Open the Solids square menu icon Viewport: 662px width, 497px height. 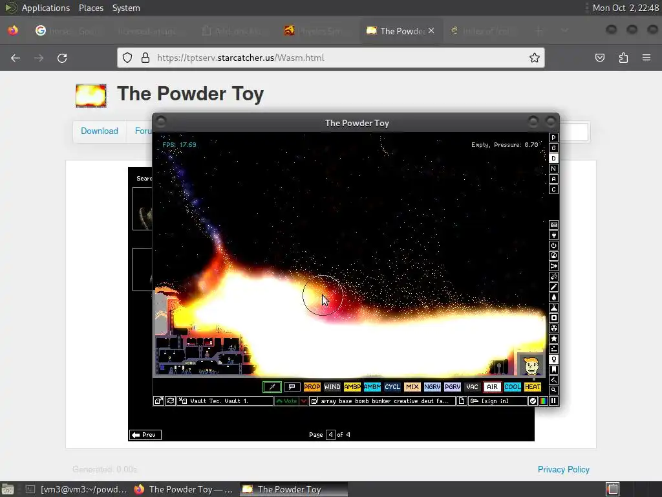click(x=553, y=318)
